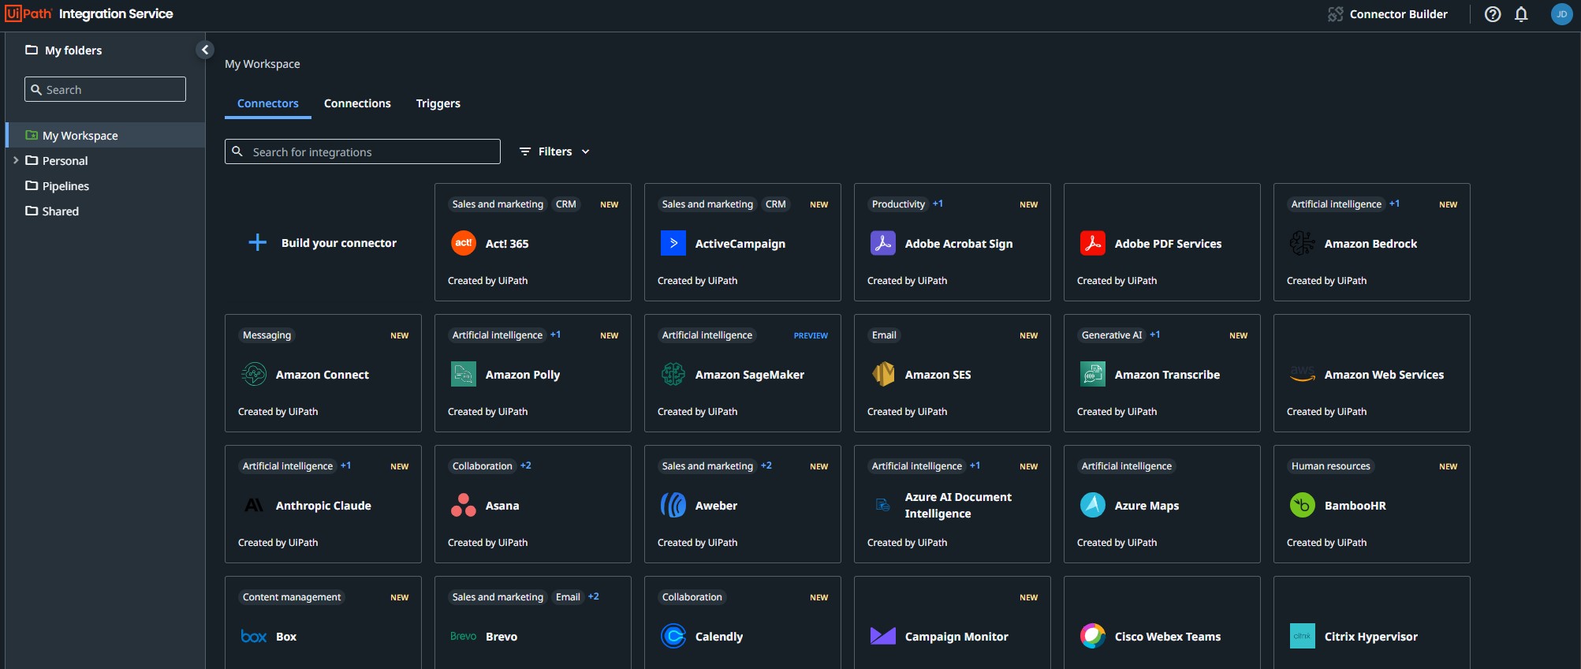This screenshot has width=1581, height=669.
Task: Open the Calendly connector icon
Action: (673, 636)
